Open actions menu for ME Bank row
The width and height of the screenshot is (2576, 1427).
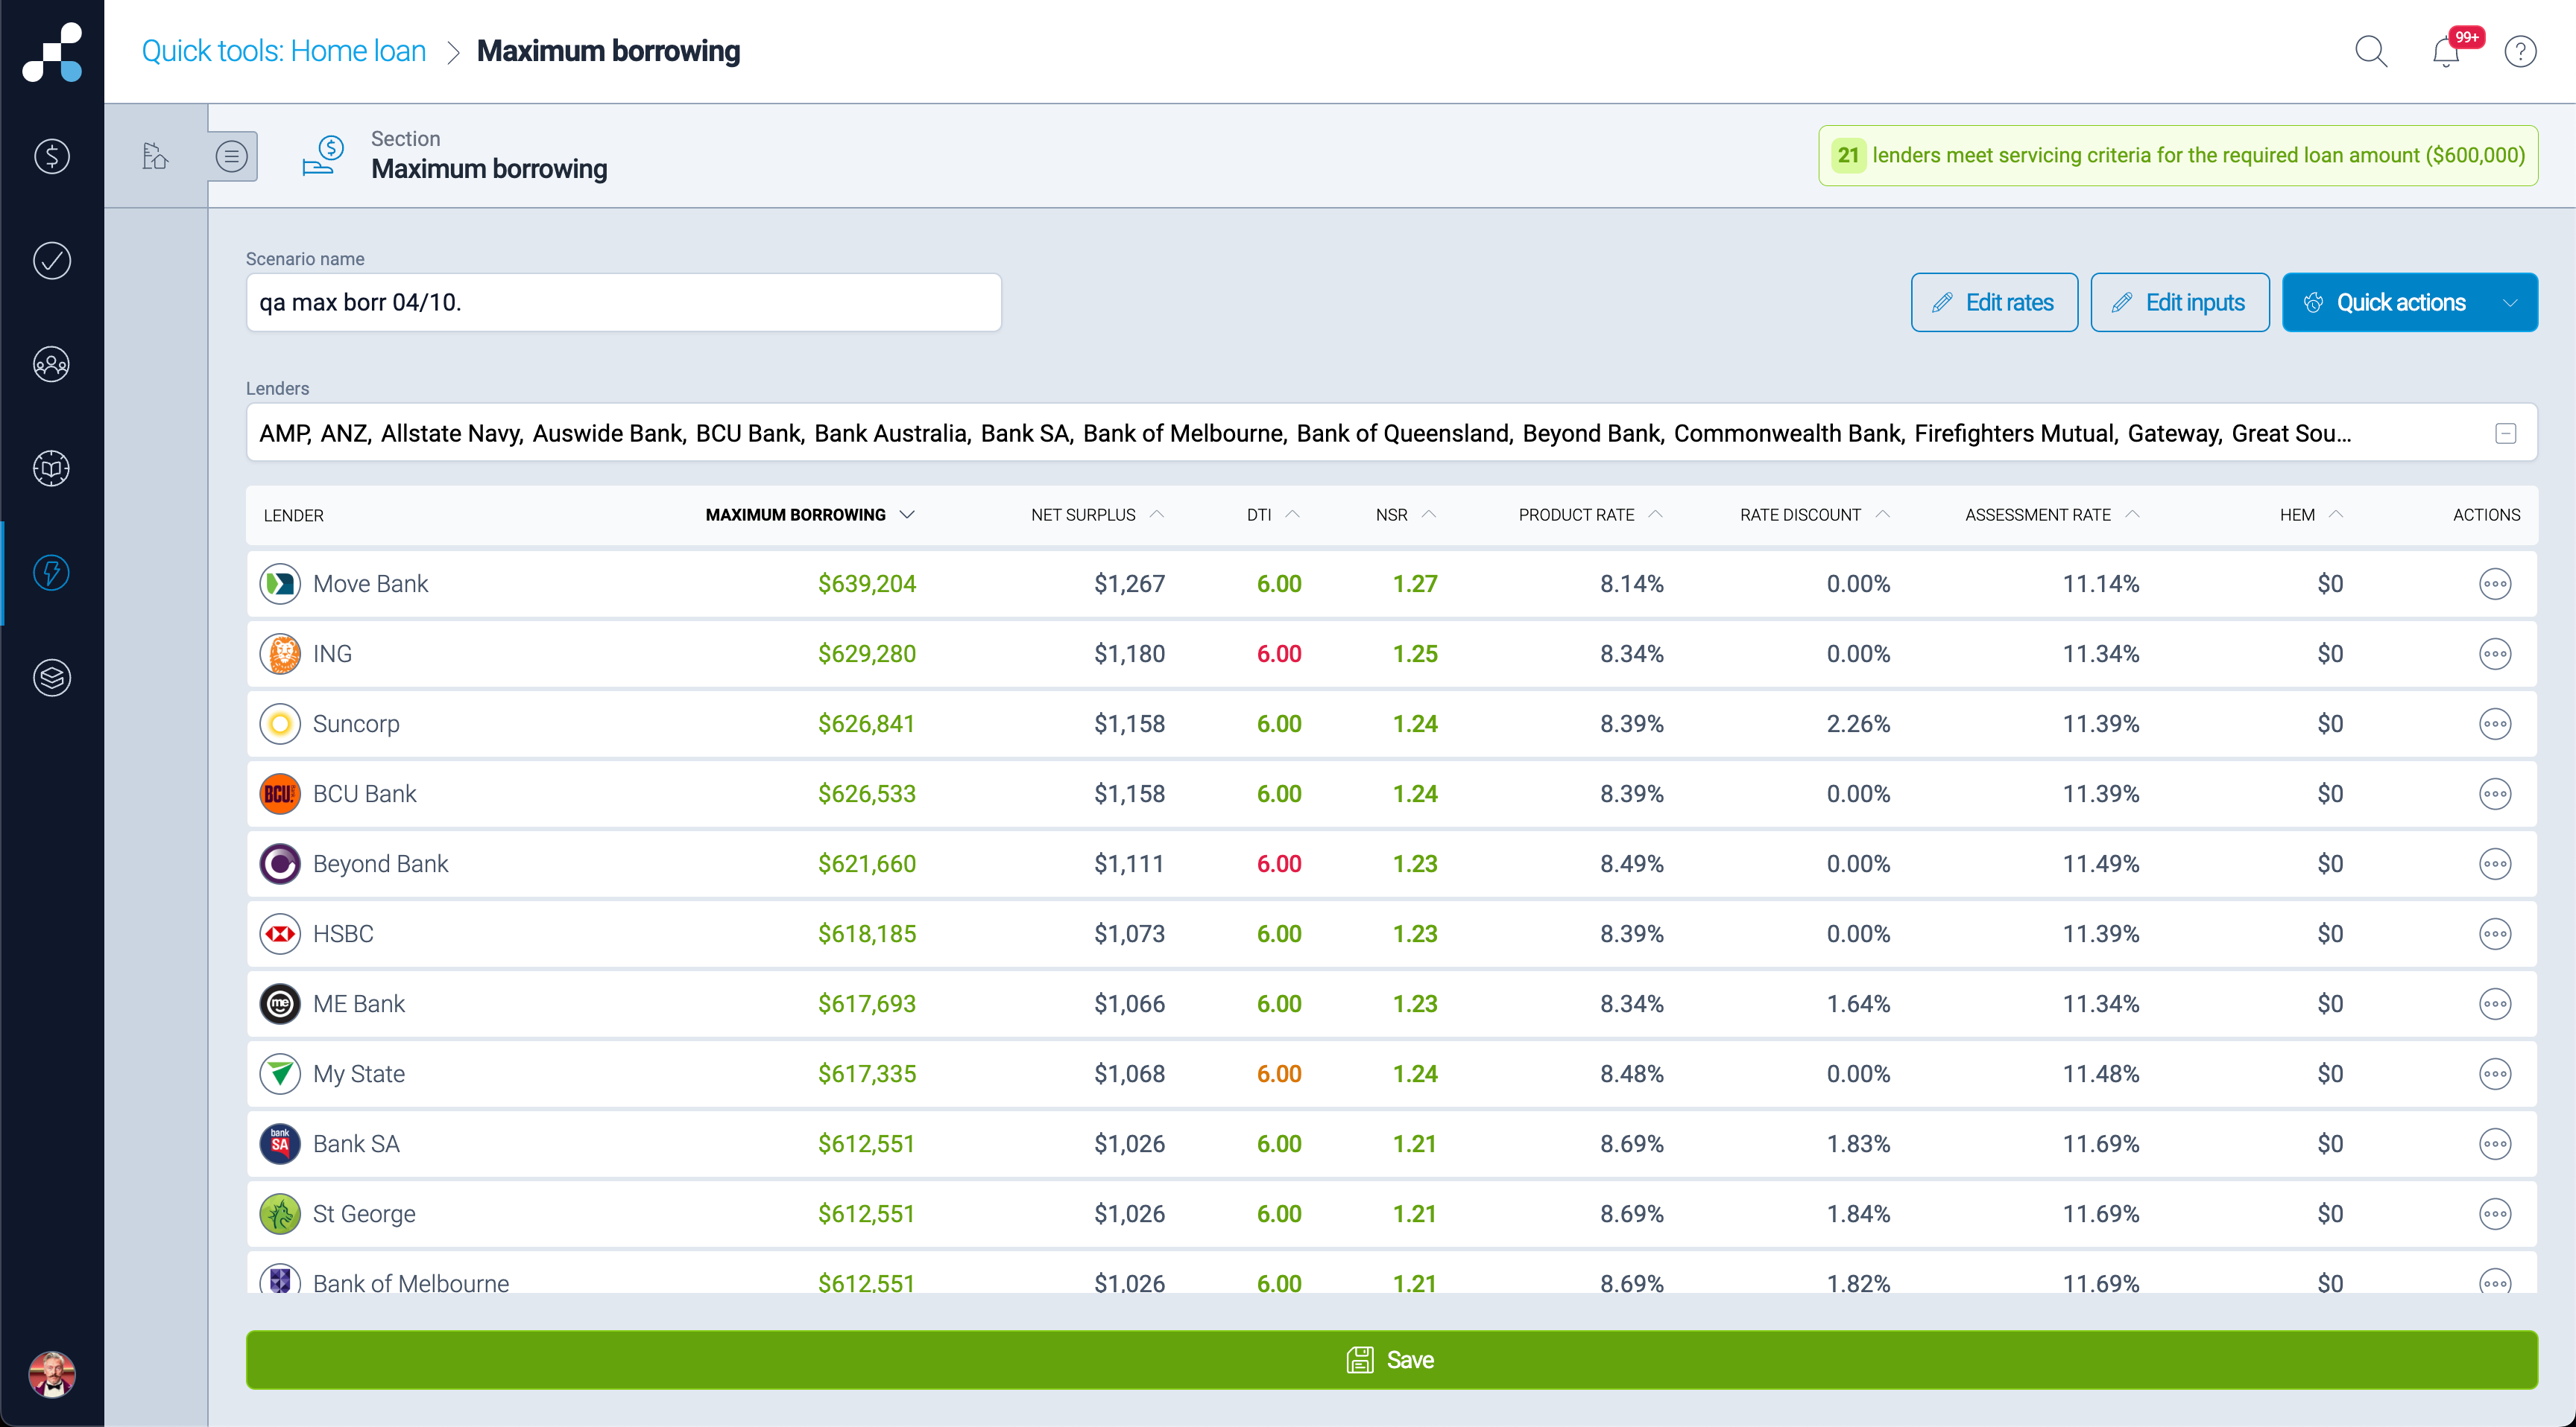point(2495,1003)
